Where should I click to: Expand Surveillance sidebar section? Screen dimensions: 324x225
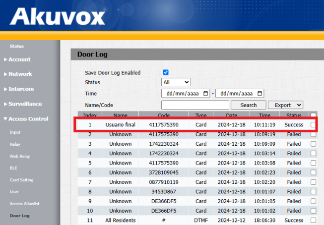click(23, 104)
